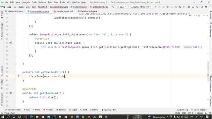Open the Problems tool window
This screenshot has width=212, height=119.
coord(48,110)
